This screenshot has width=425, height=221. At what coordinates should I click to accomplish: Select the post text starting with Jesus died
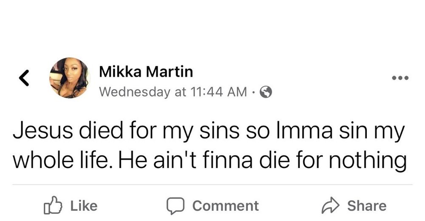point(210,146)
